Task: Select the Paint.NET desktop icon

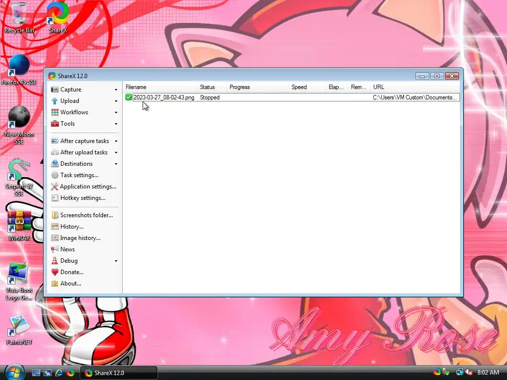Action: 19,330
